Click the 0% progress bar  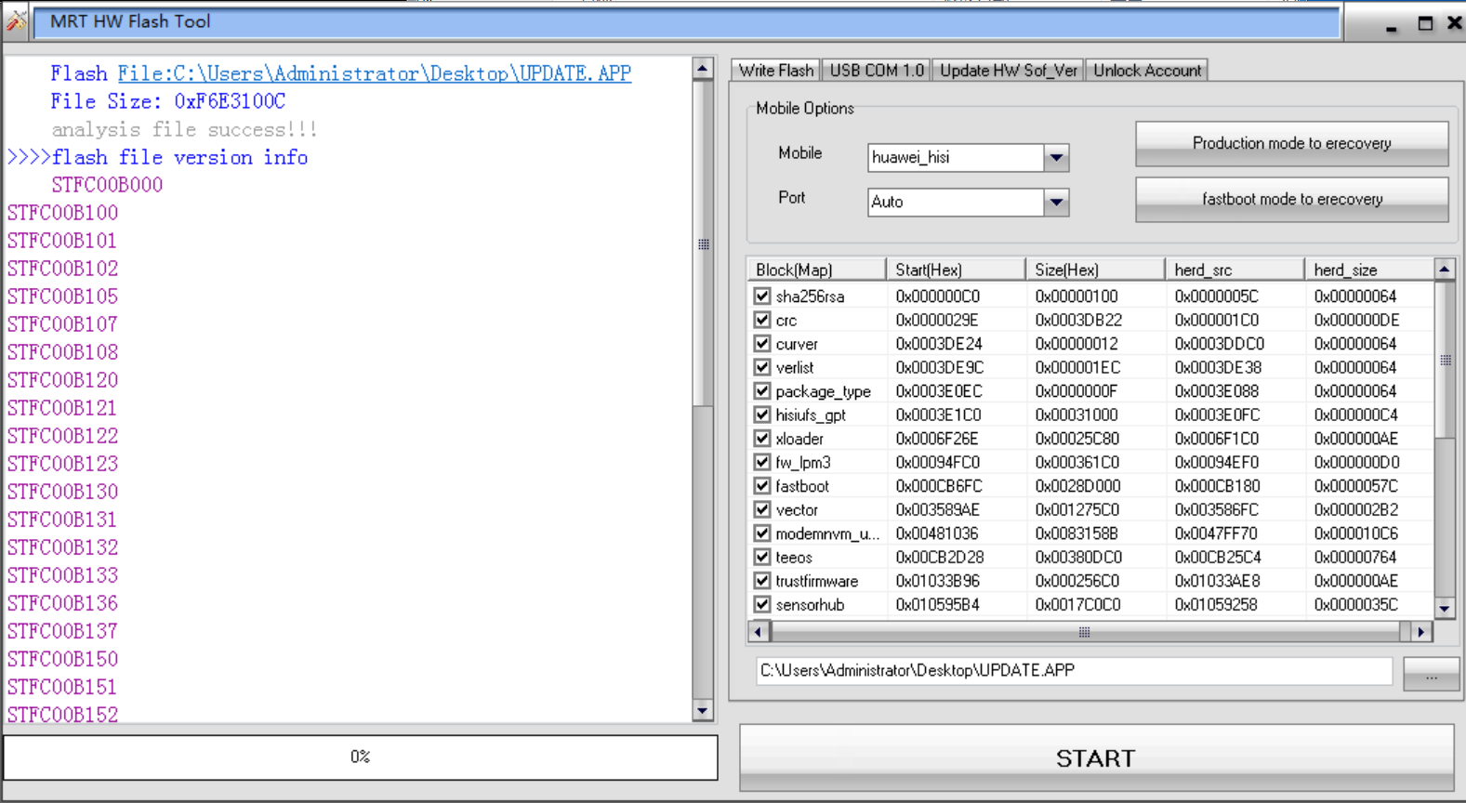click(361, 757)
